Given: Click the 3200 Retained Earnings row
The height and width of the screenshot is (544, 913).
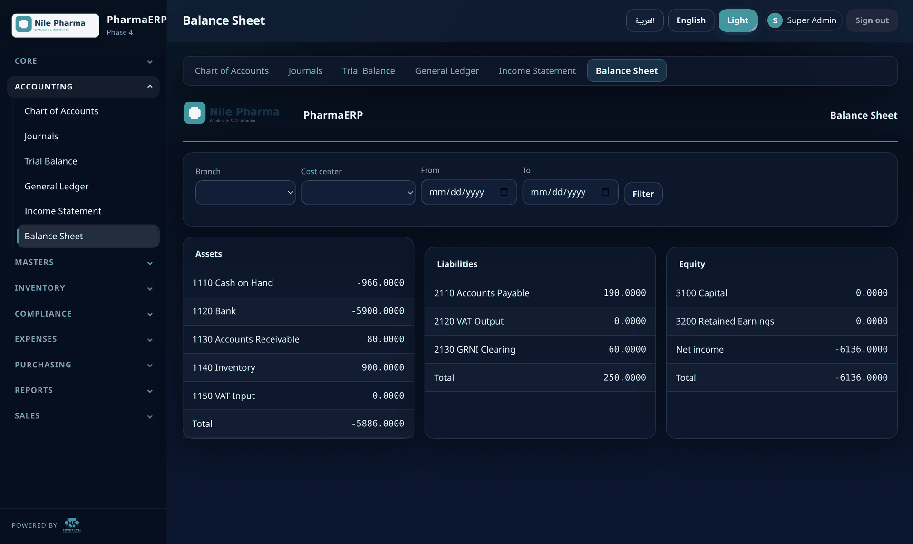Looking at the screenshot, I should pos(781,321).
